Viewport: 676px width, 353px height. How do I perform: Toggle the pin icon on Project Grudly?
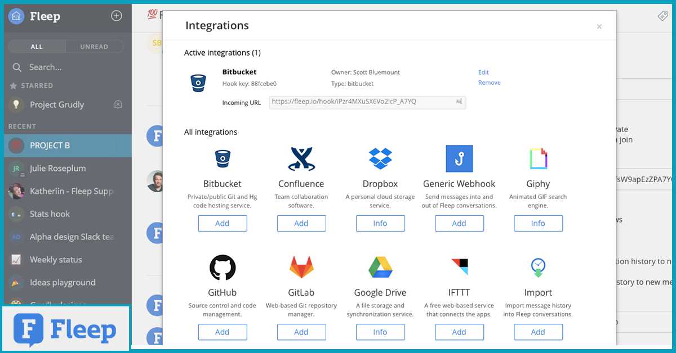[x=118, y=105]
